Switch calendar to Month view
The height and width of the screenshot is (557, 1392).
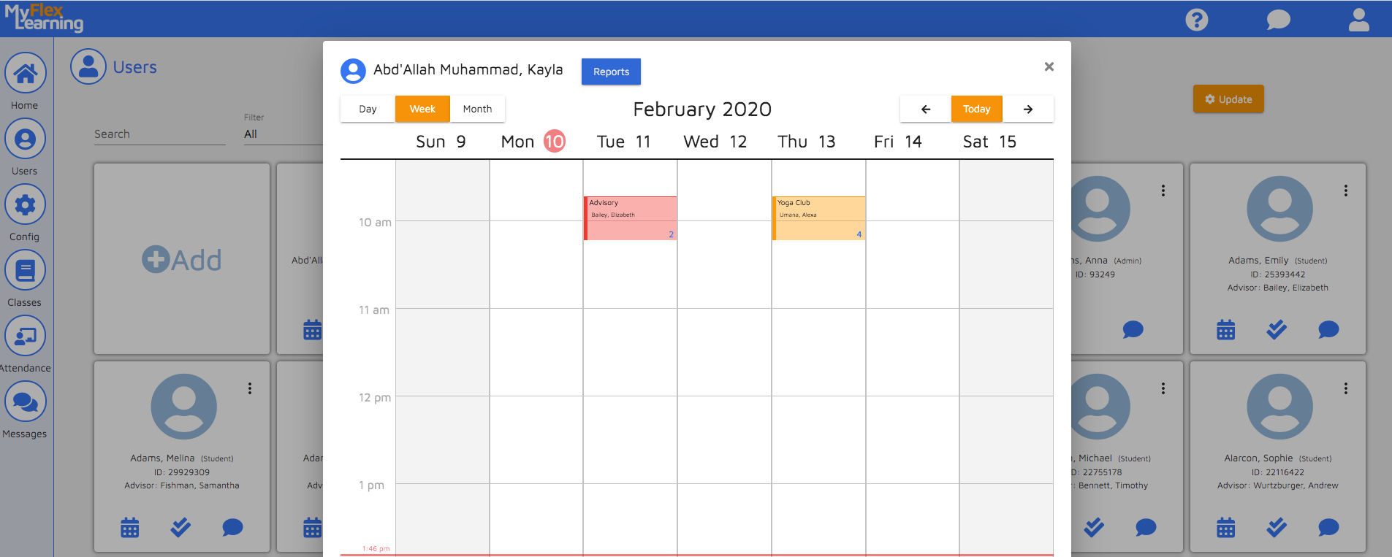[477, 109]
